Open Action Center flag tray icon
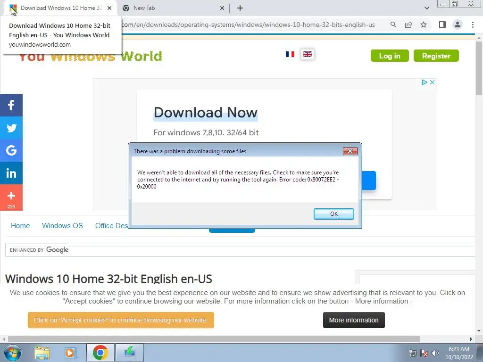The height and width of the screenshot is (362, 483). click(x=424, y=353)
